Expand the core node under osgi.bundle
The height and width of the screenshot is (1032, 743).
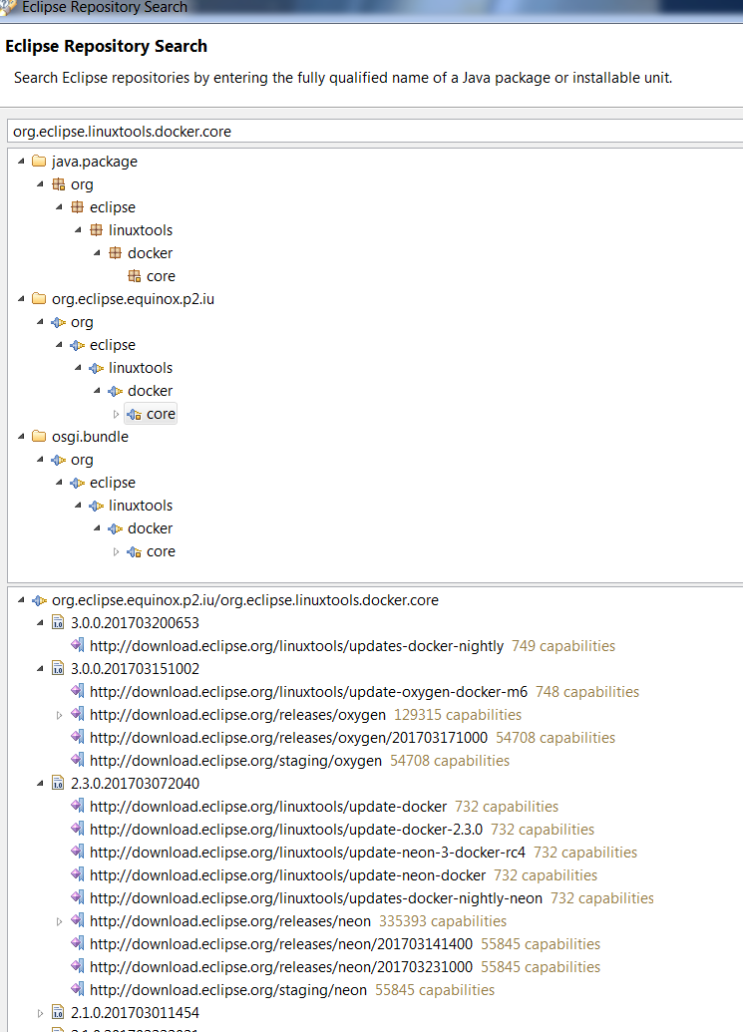[x=116, y=551]
